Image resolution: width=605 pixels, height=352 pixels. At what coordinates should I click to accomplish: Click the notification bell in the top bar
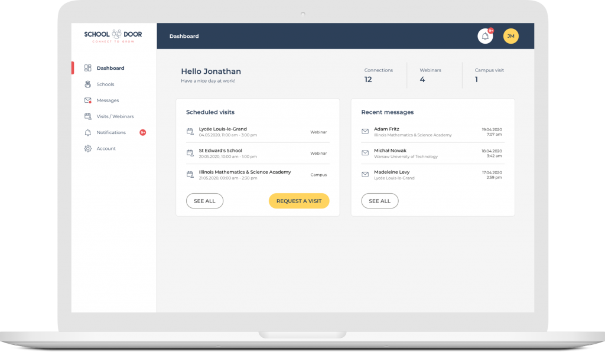click(484, 36)
